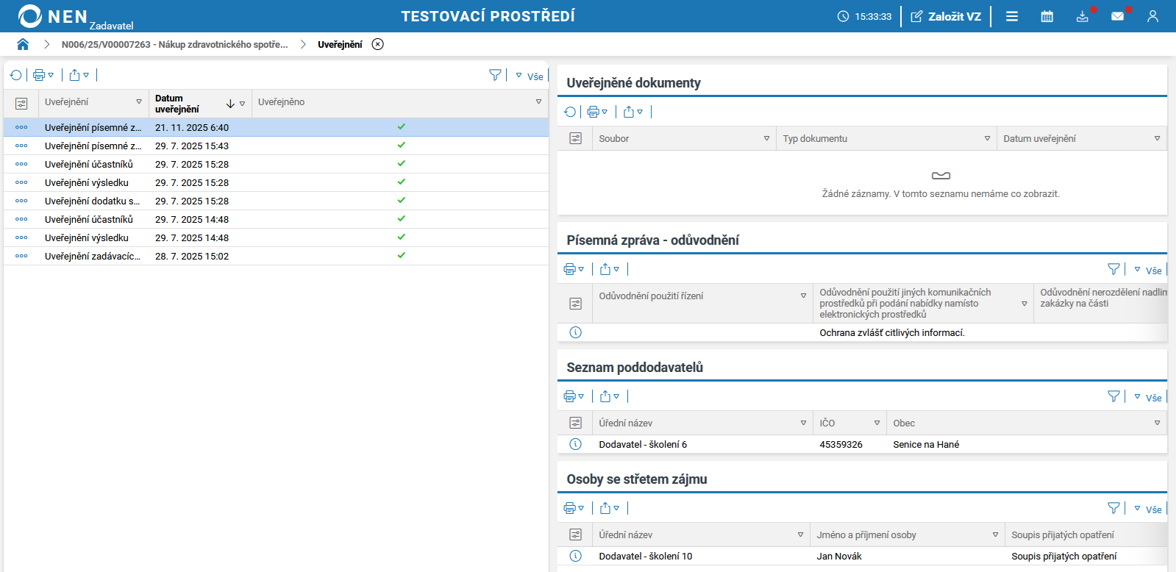Click breadcrumb N006/25/V00007263 link

coord(175,45)
